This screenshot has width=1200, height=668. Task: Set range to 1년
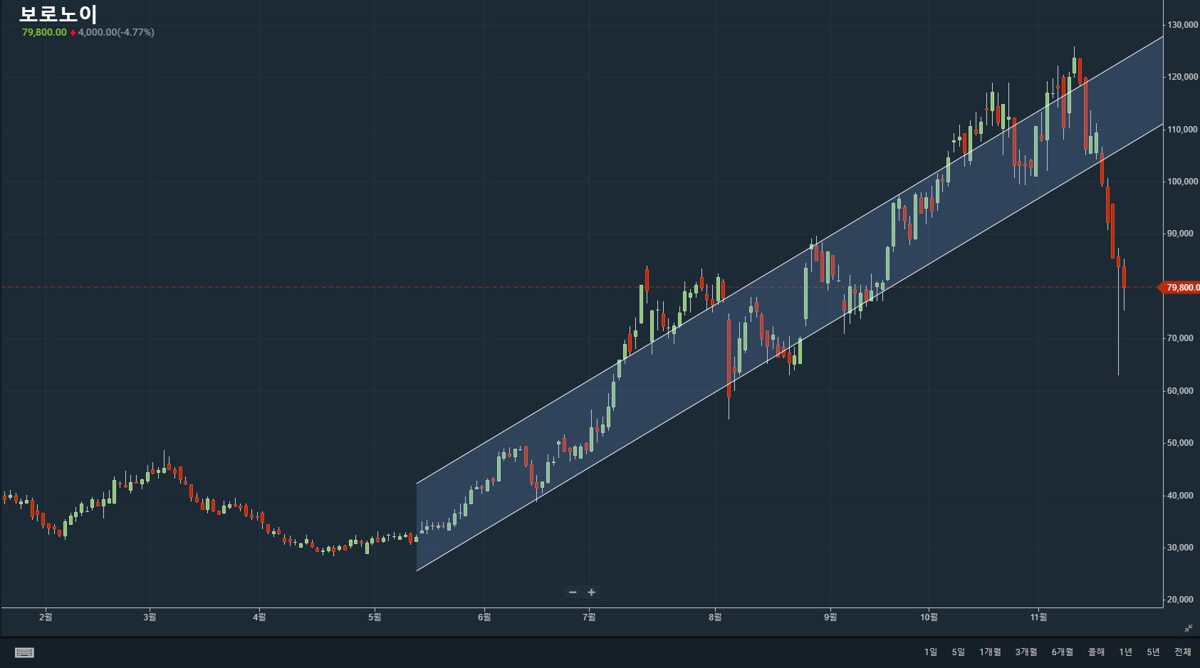(x=1125, y=652)
